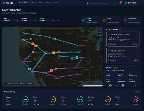Open the Stations tab
The height and width of the screenshot is (111, 144).
(x=47, y=2)
